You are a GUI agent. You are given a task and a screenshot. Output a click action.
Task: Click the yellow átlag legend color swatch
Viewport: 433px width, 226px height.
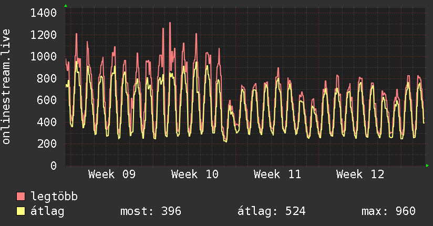(20, 211)
